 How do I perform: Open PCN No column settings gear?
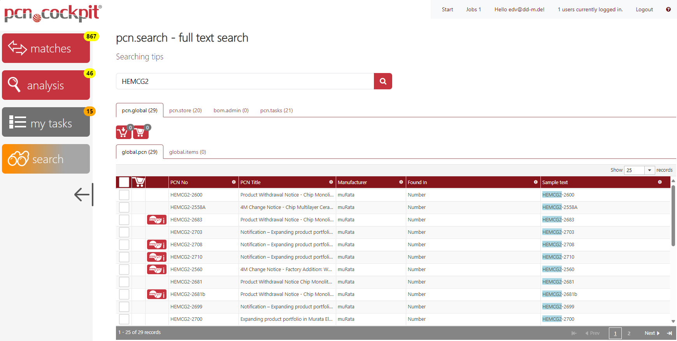tap(234, 182)
